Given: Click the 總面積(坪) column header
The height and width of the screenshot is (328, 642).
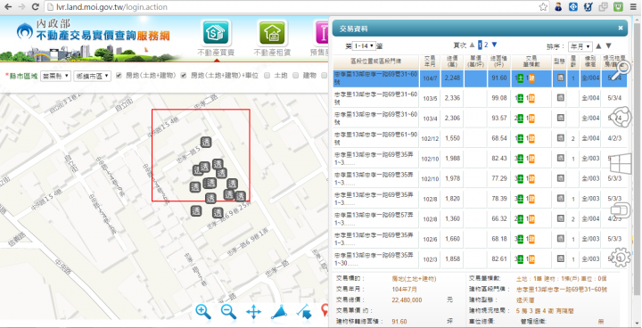Looking at the screenshot, I should 499,61.
